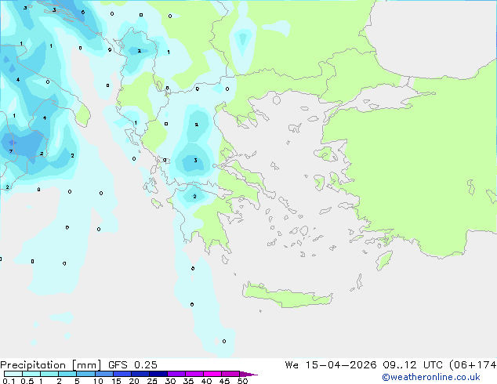Click the 'GFS 0.25' model label
The image size is (497, 384).
click(x=132, y=365)
